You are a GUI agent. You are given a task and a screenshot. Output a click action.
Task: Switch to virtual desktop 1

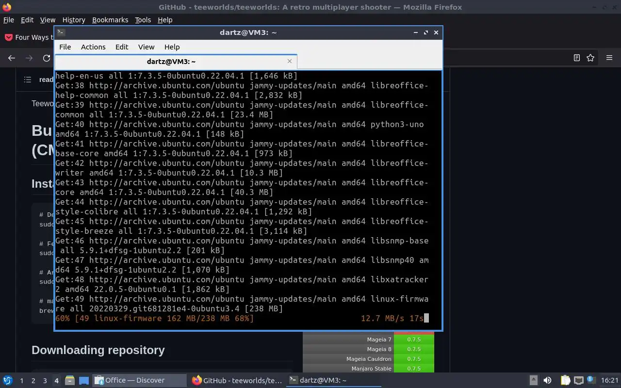pos(21,381)
